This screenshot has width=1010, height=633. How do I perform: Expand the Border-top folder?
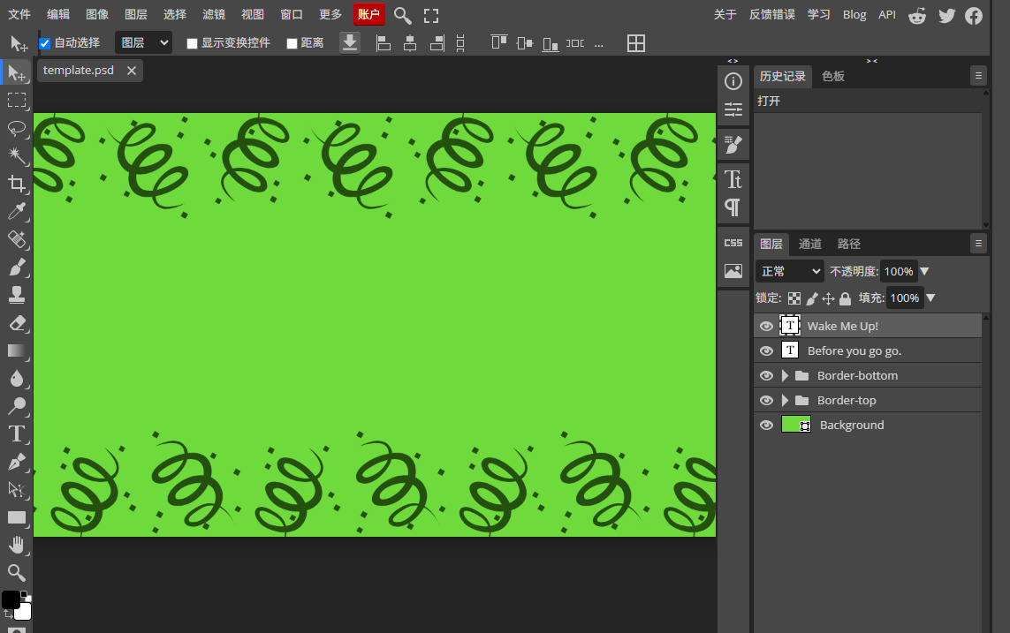pyautogui.click(x=785, y=400)
